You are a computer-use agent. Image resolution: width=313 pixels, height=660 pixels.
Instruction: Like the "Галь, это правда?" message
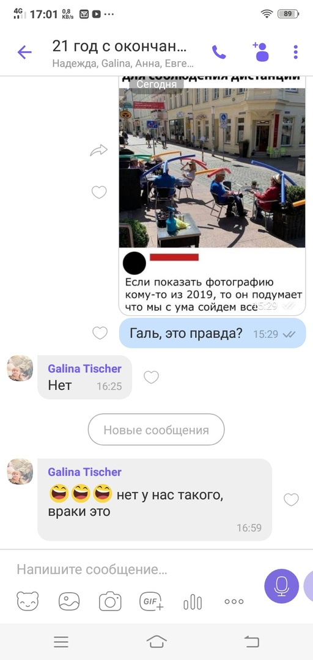click(x=100, y=333)
